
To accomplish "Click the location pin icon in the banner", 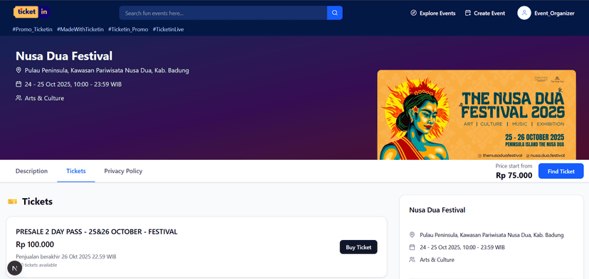I will 18,70.
